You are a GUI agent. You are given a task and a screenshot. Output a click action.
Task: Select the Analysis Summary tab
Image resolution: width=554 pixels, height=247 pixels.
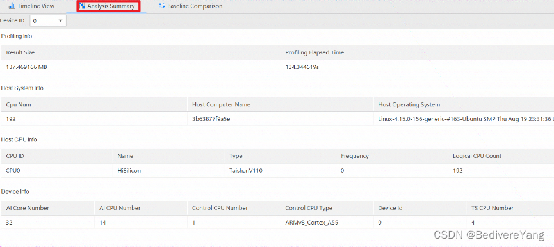click(x=108, y=6)
